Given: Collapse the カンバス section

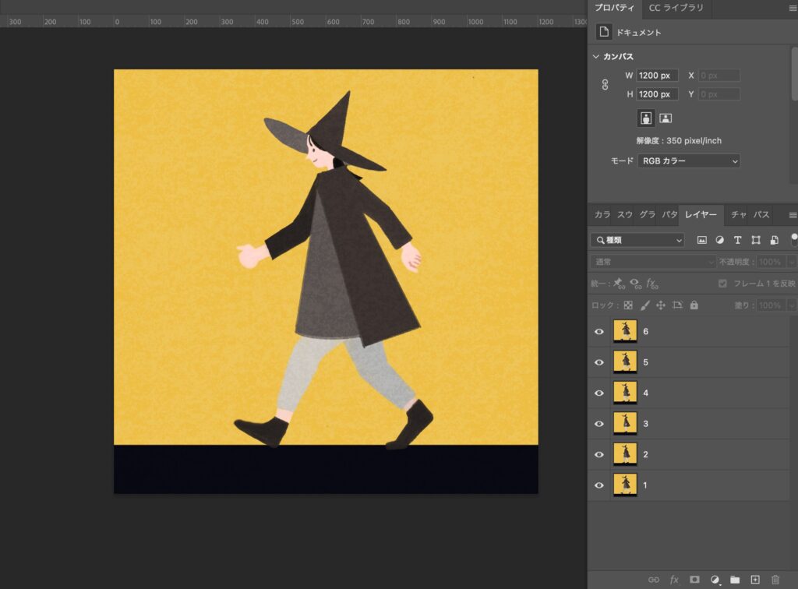Looking at the screenshot, I should 596,57.
